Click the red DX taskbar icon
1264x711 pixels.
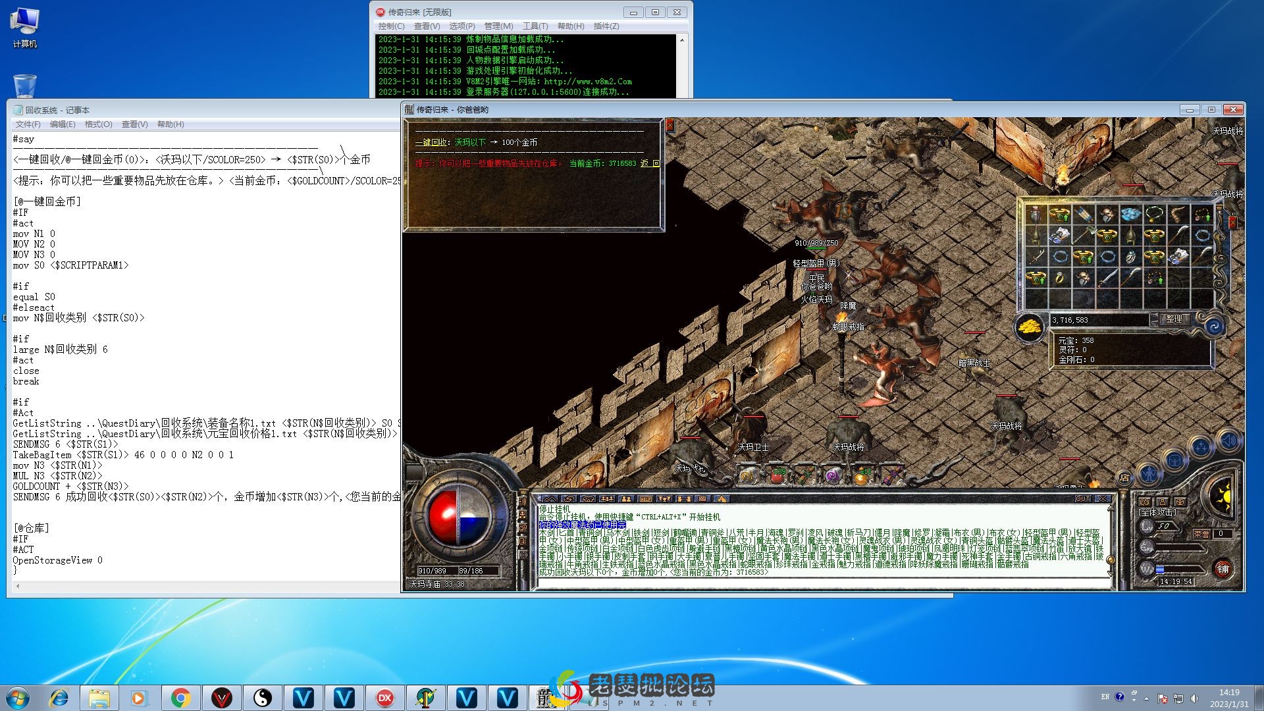coord(384,698)
